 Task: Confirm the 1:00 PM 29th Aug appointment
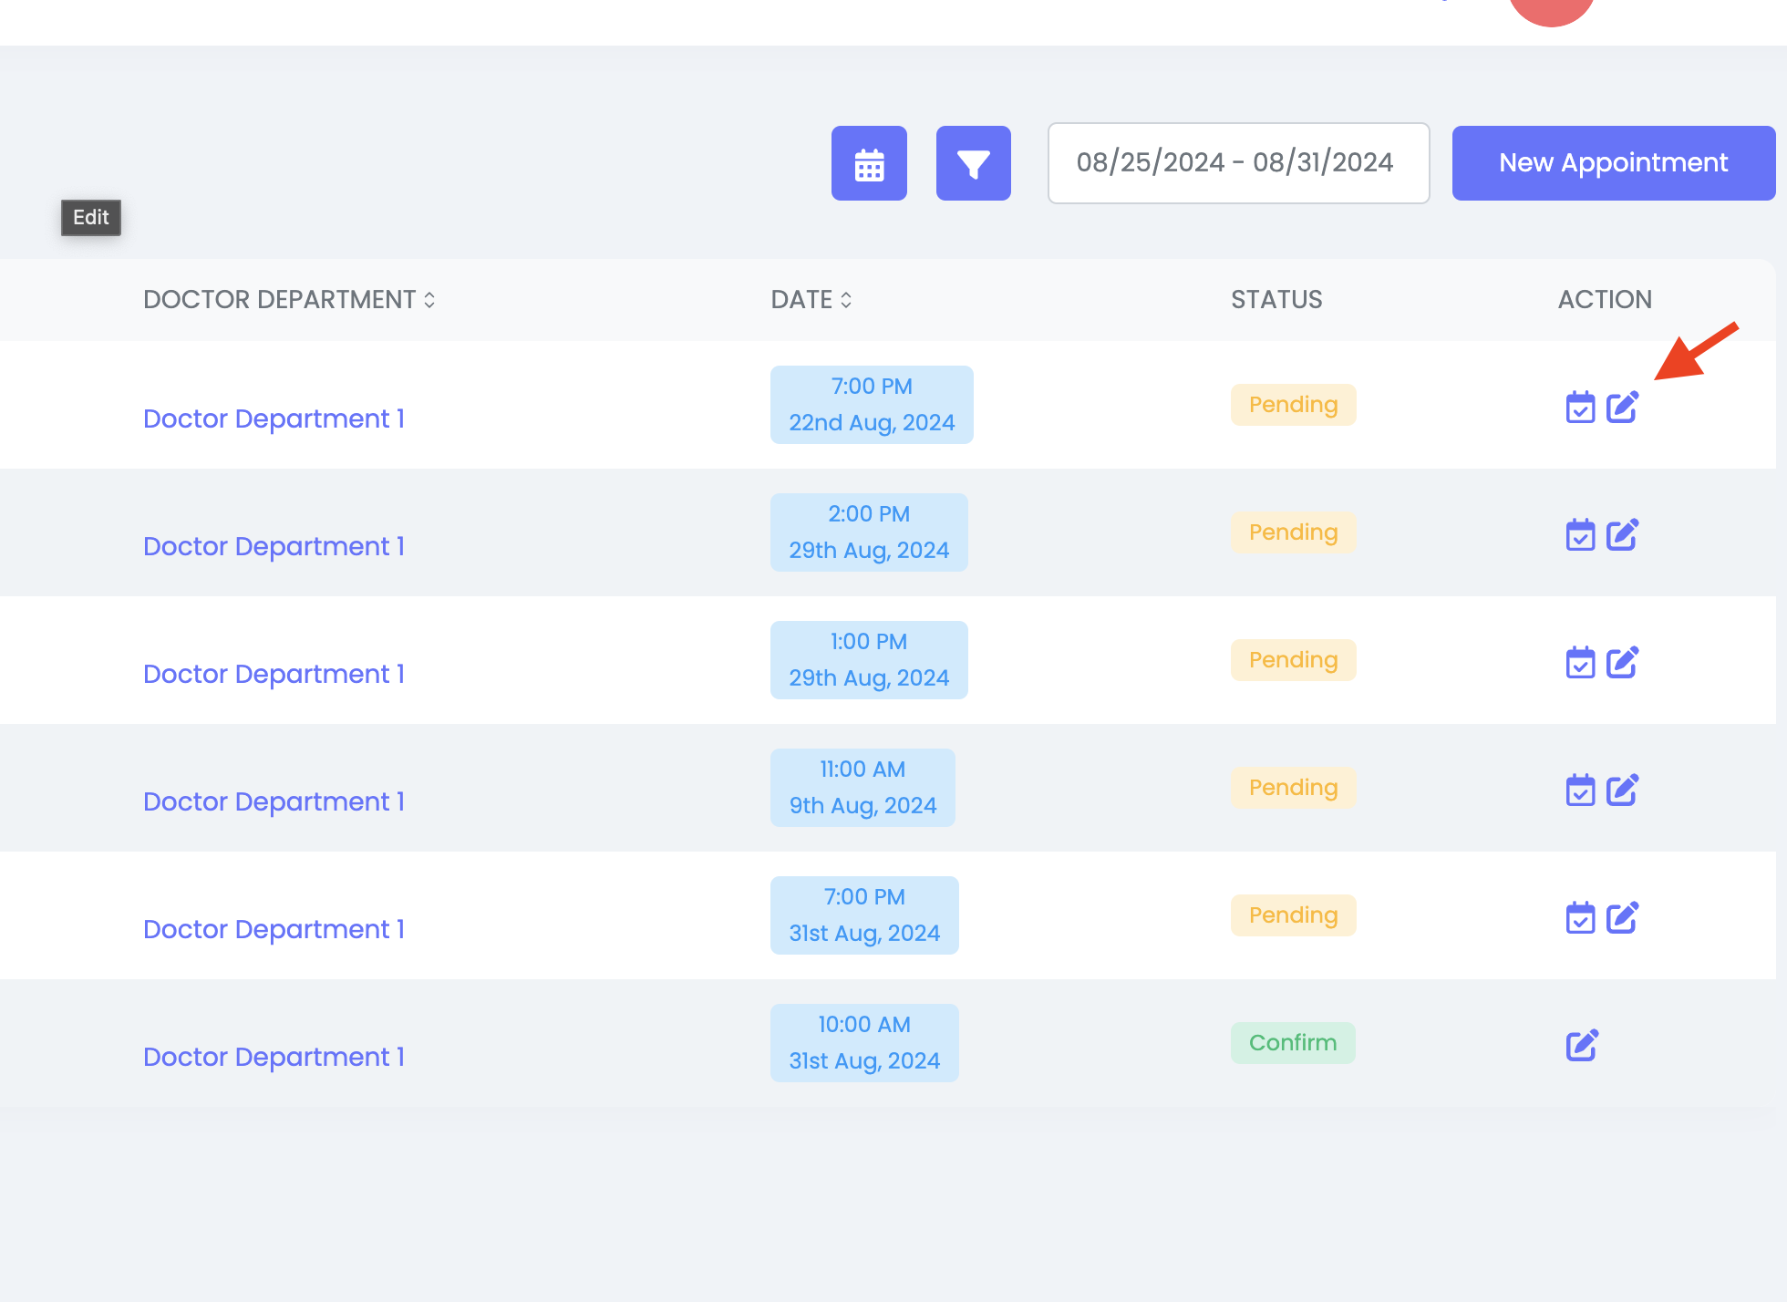point(1580,662)
